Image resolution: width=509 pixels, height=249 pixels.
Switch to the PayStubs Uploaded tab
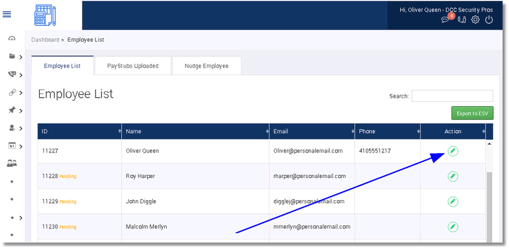coord(133,66)
